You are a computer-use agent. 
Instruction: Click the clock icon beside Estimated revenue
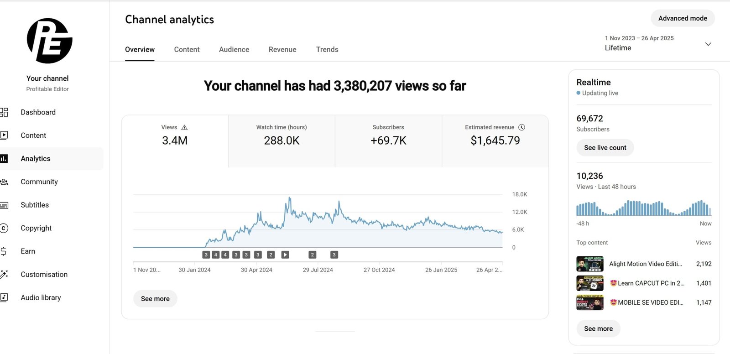[x=521, y=127]
